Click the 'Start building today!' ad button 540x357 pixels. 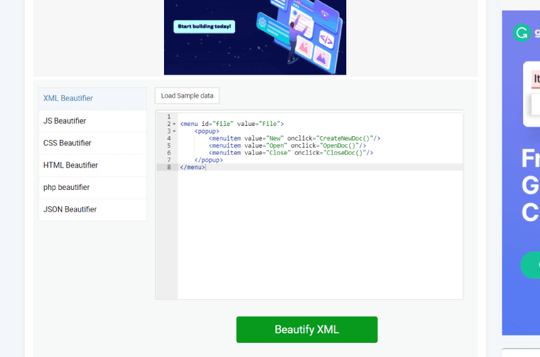[205, 26]
